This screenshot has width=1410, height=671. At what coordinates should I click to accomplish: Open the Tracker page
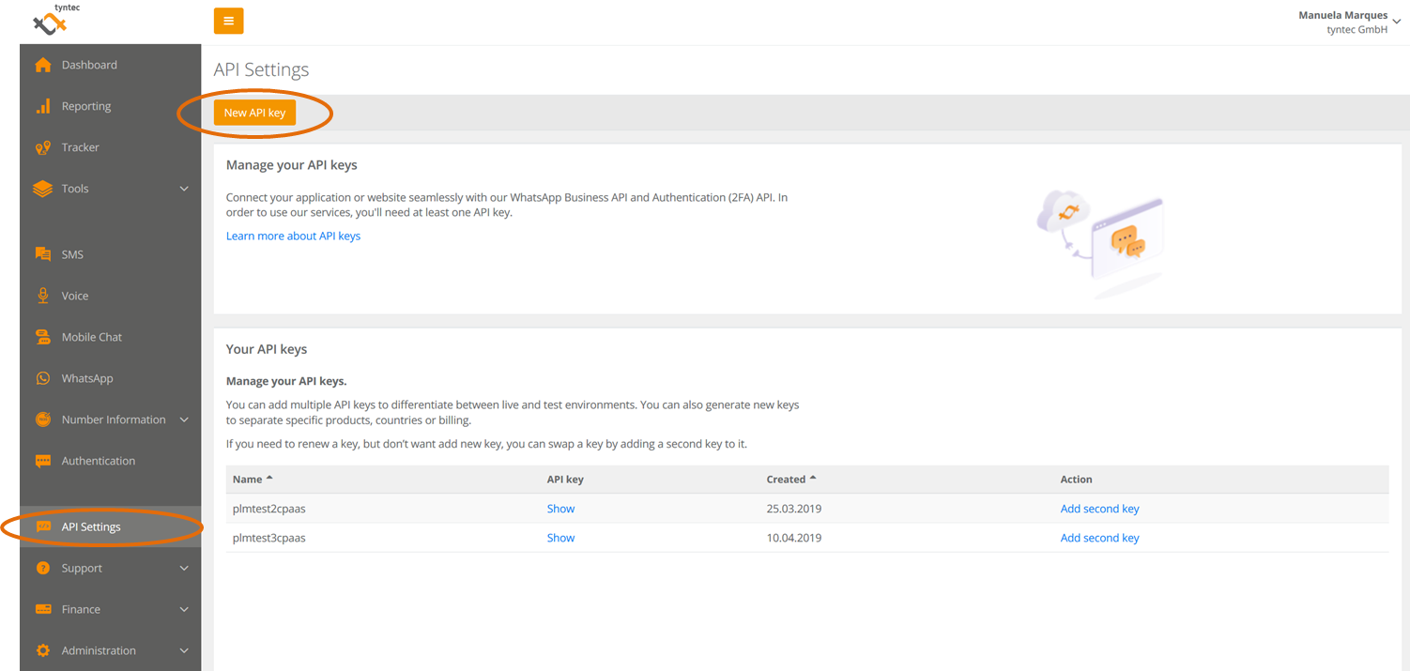(110, 147)
